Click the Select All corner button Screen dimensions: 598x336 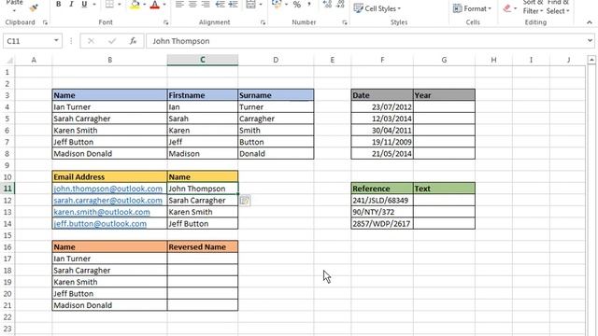[8, 60]
